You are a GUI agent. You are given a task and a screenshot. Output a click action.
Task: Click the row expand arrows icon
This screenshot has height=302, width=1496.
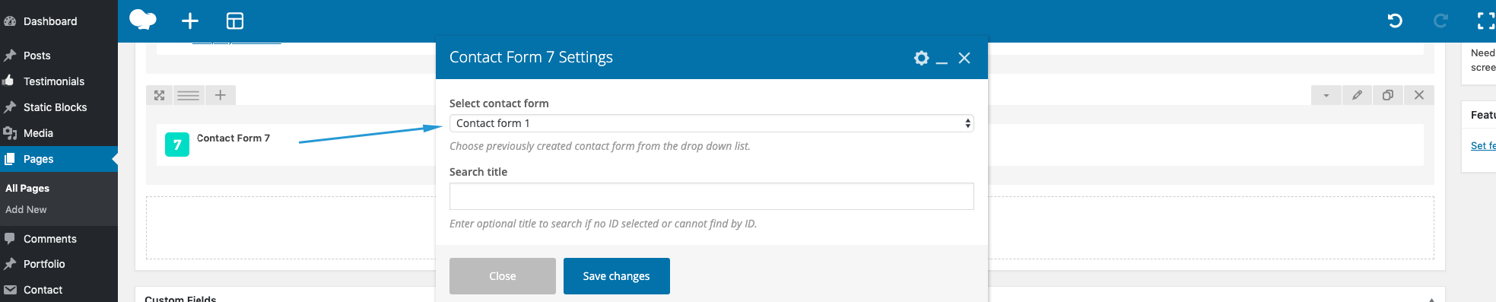(159, 95)
